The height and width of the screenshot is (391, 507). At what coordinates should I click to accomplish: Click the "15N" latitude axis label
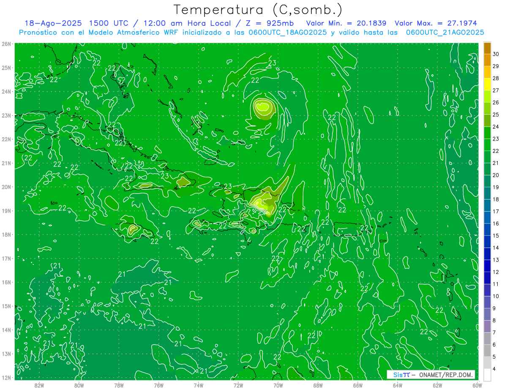(6, 306)
